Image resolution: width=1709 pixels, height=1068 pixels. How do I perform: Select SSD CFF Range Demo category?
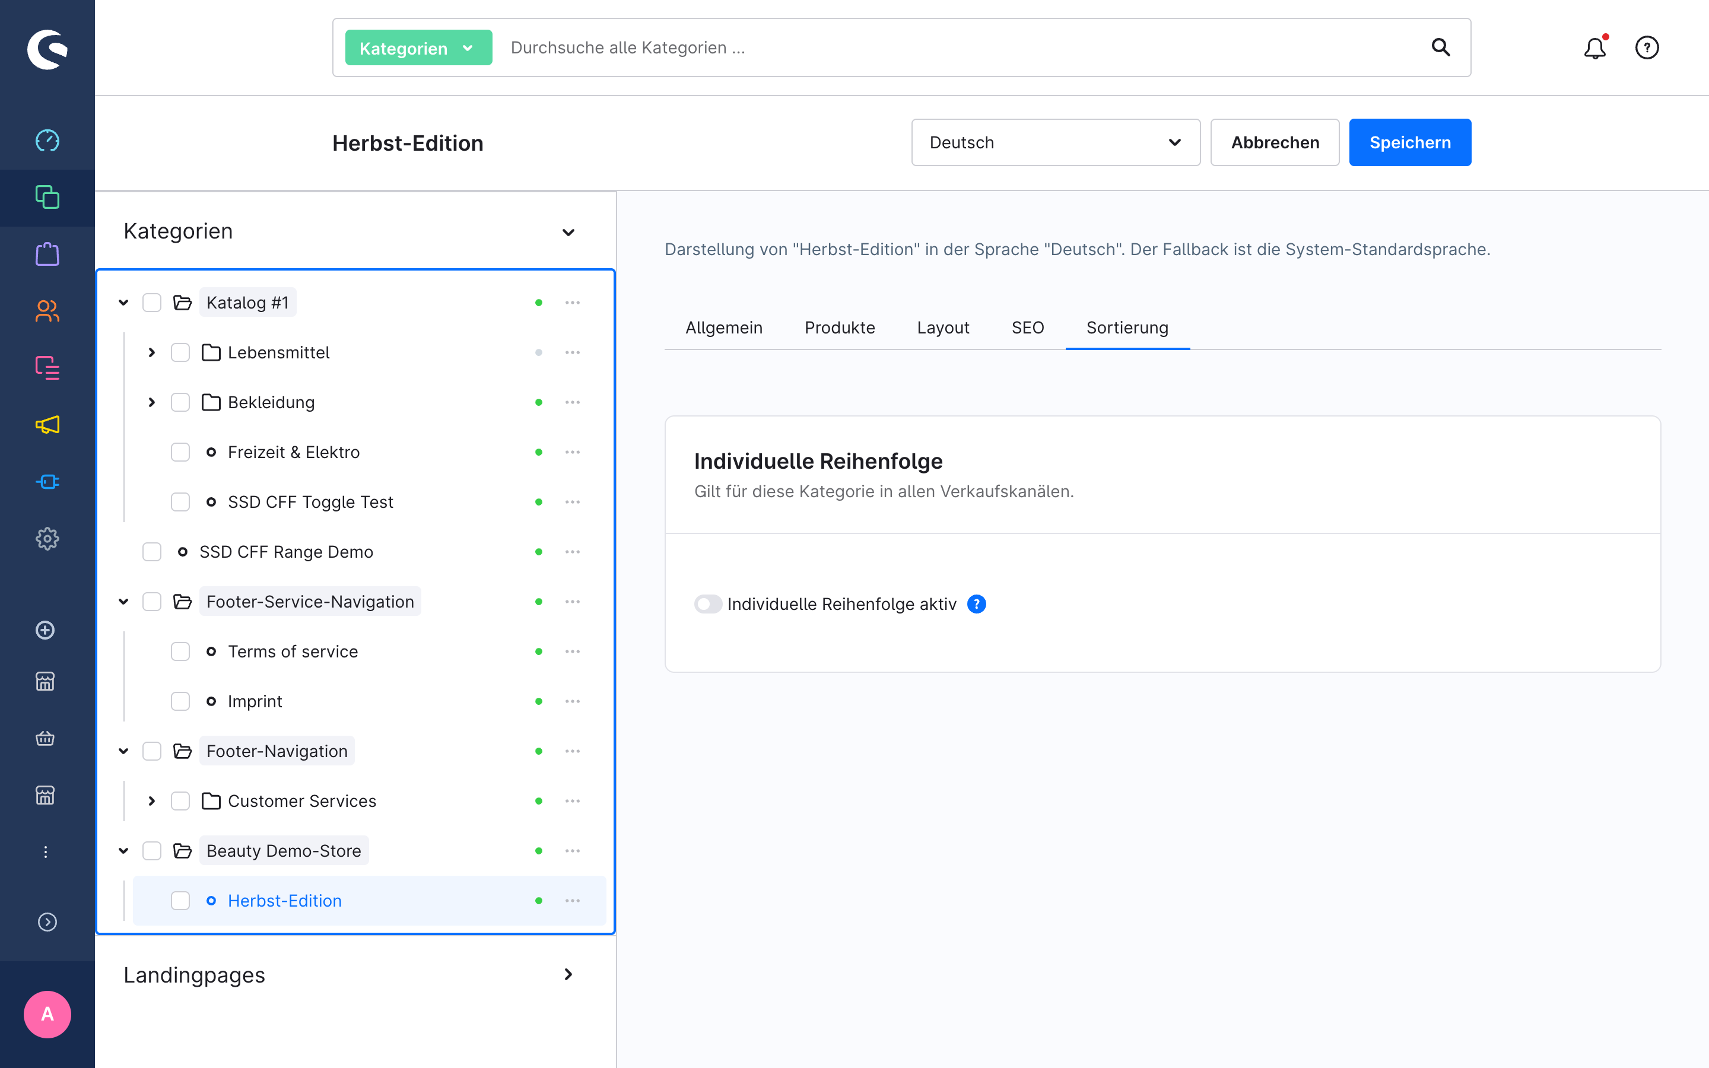286,552
